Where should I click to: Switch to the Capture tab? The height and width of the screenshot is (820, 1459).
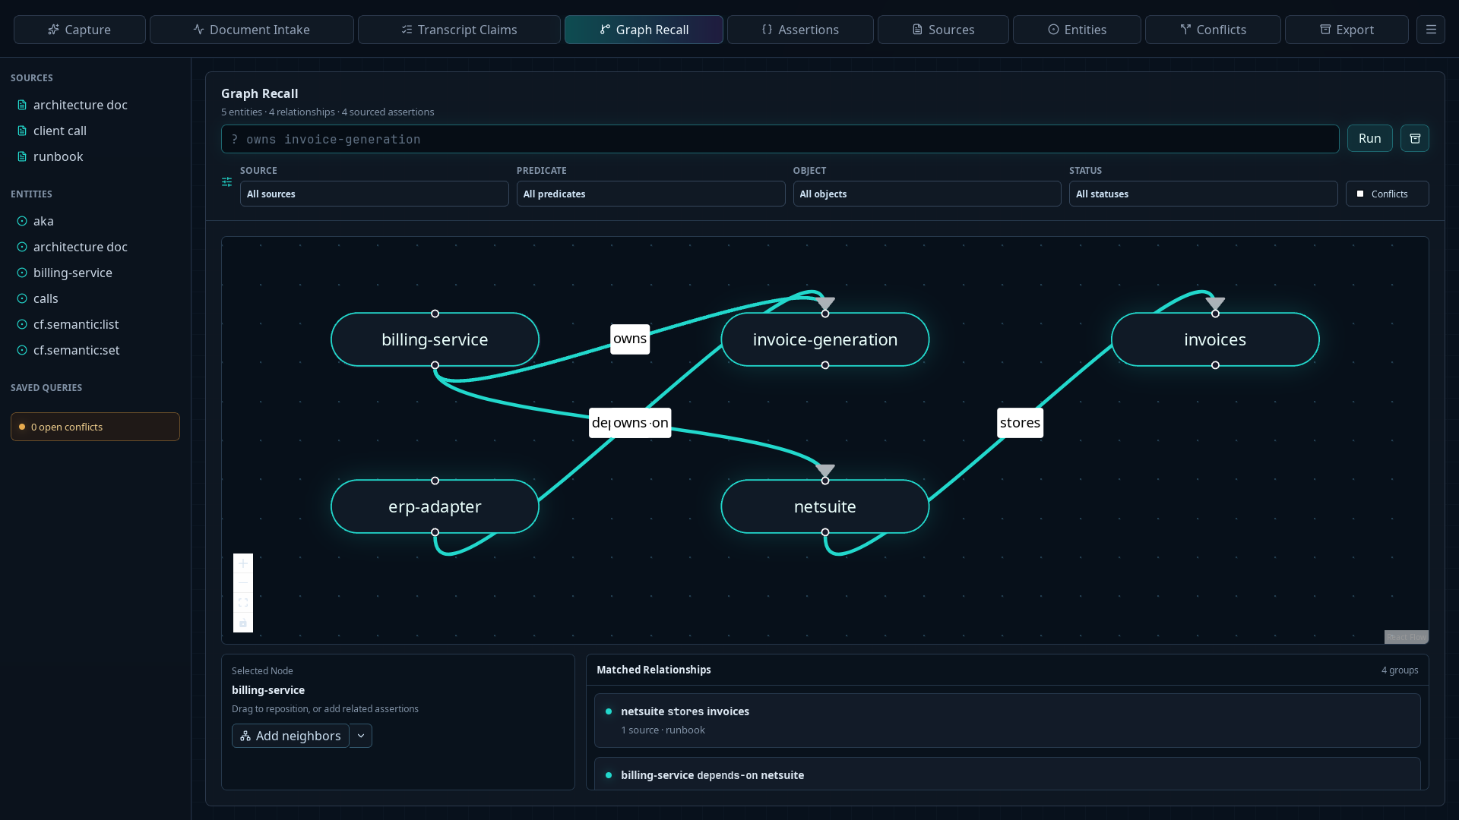[x=80, y=30]
